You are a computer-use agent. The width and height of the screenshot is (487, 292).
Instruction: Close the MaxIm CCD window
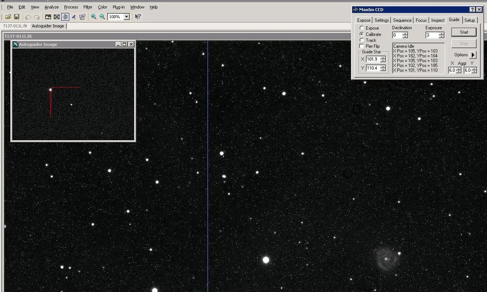(479, 10)
